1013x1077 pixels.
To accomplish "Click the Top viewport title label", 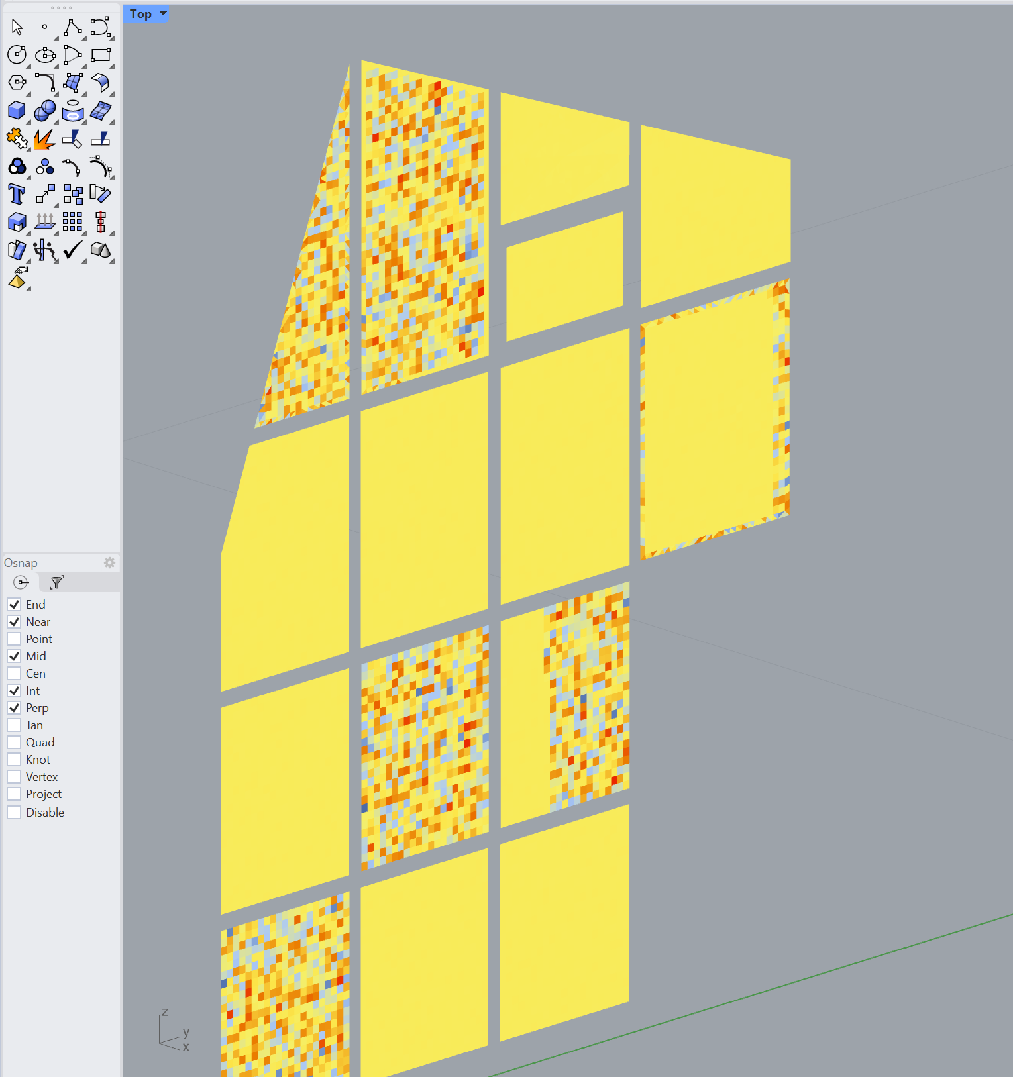I will [140, 13].
